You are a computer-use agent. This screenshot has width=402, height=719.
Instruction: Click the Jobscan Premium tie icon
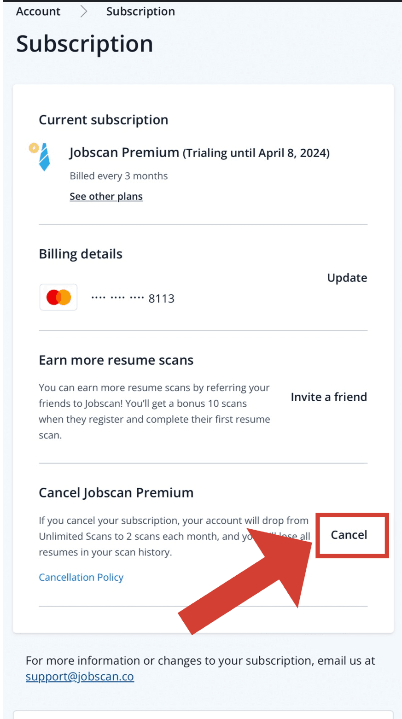click(44, 158)
